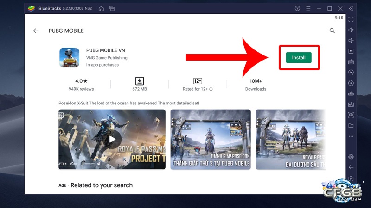The image size is (371, 208).
Task: Open BlueStacks help question mark icon
Action: click(297, 8)
